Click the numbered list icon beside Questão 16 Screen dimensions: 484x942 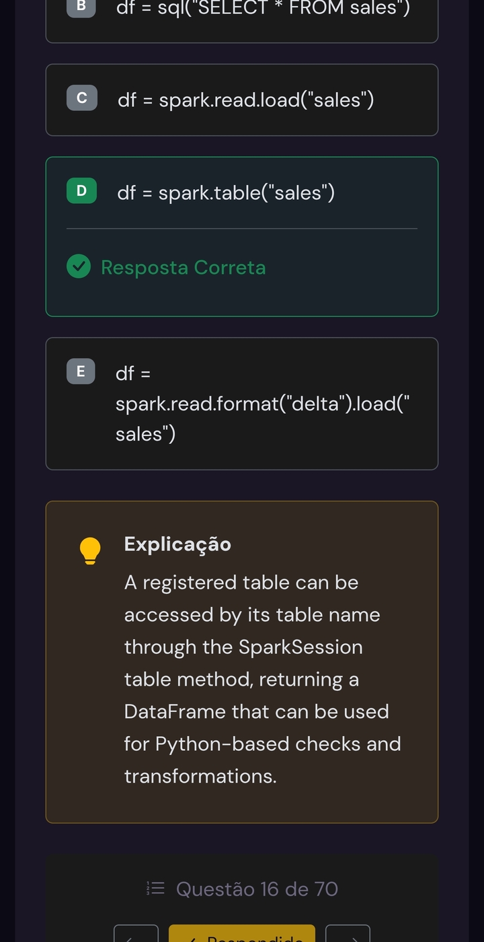(155, 888)
